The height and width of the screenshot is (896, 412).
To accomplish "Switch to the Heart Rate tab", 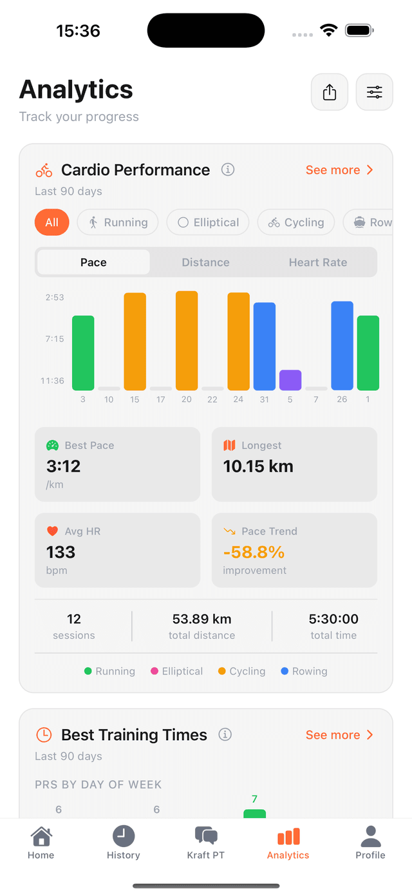I will 318,262.
